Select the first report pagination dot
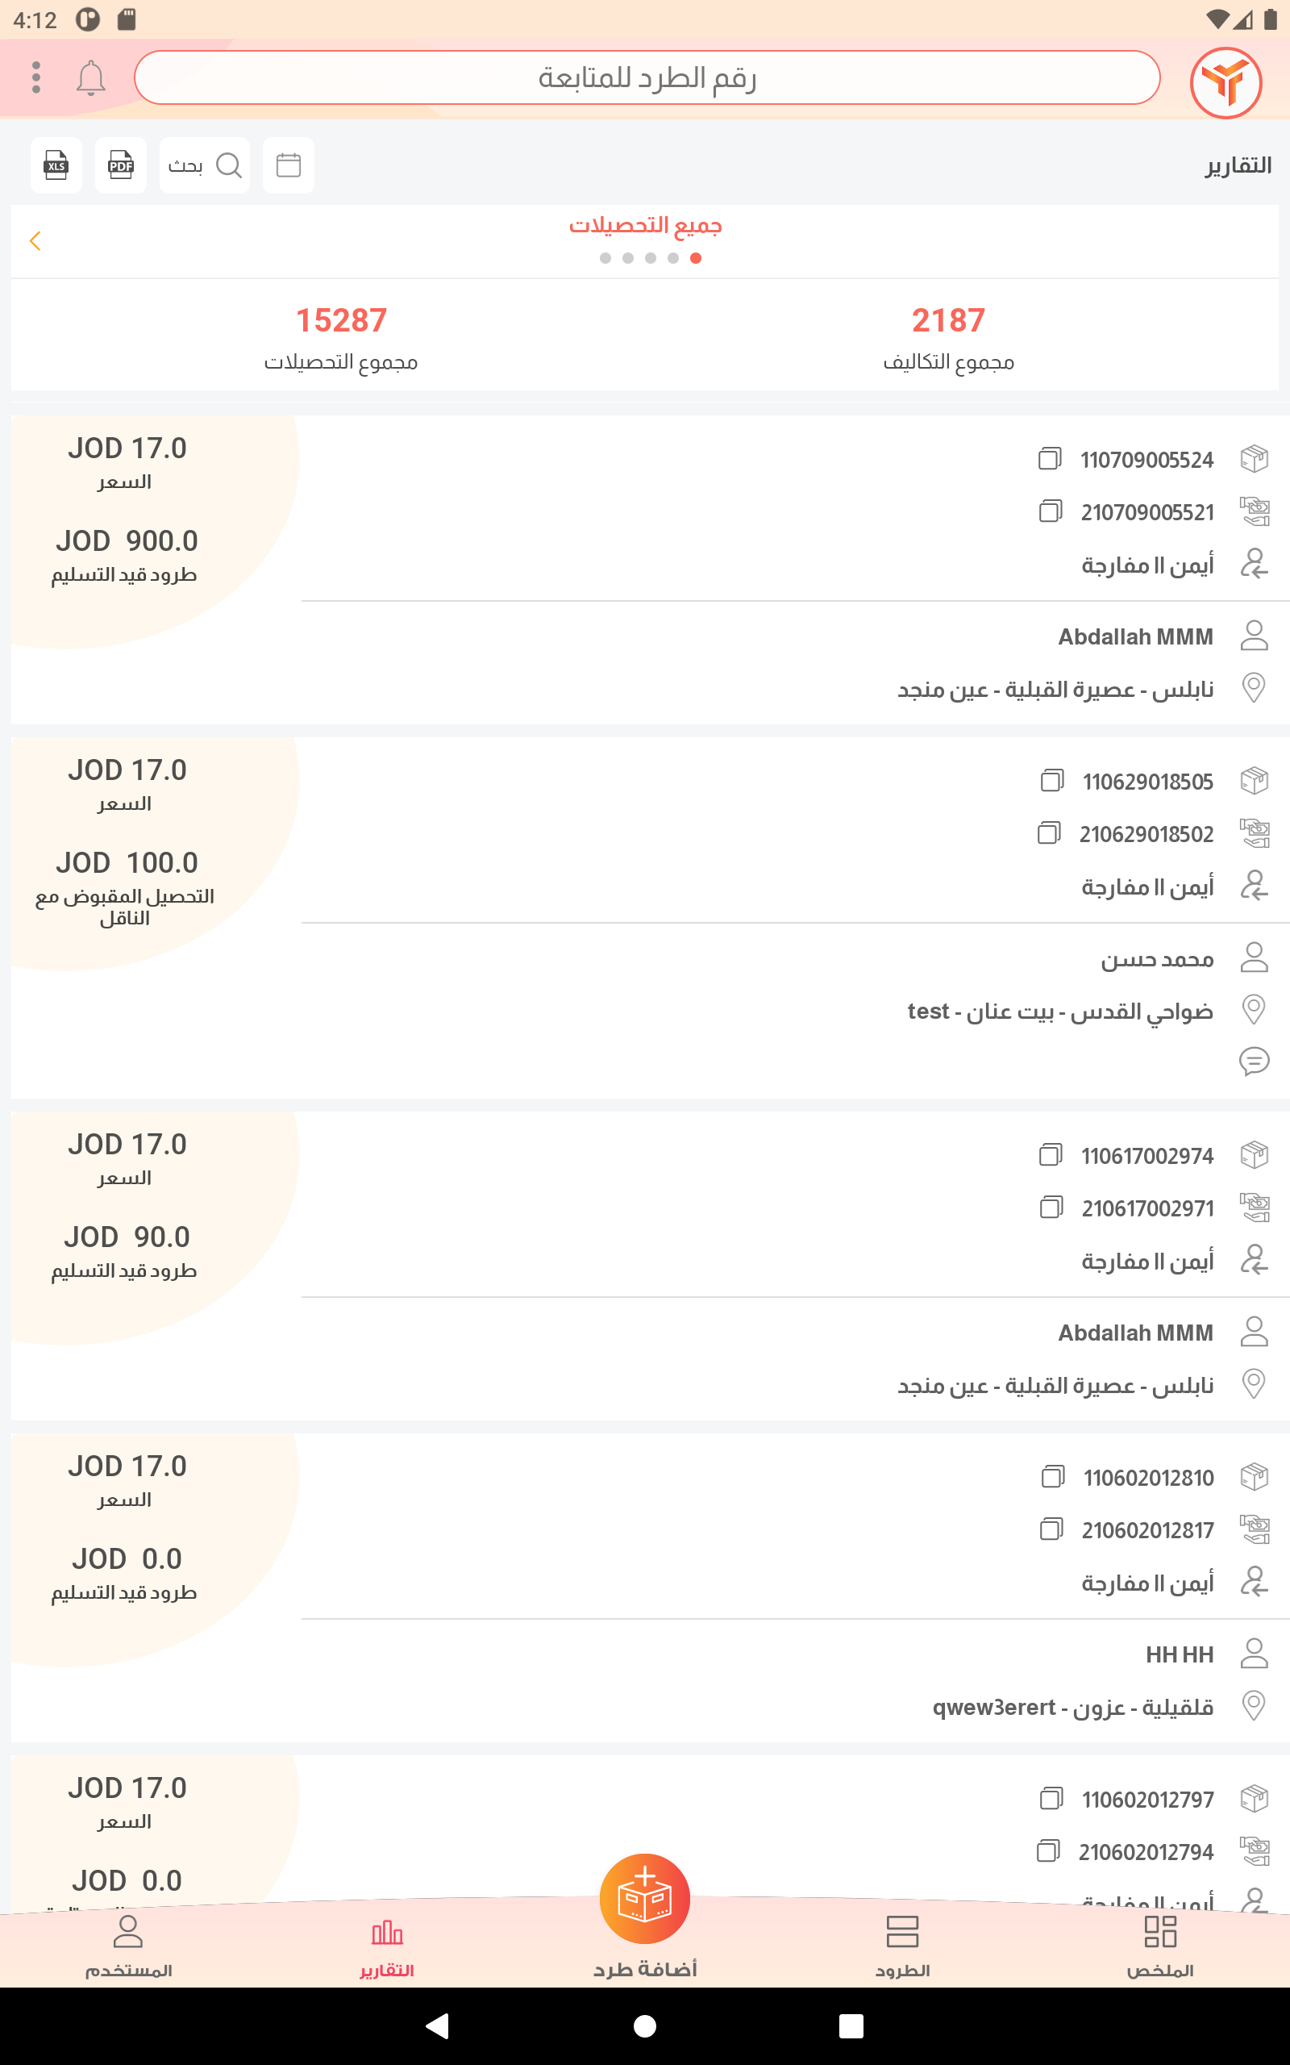 click(x=605, y=257)
